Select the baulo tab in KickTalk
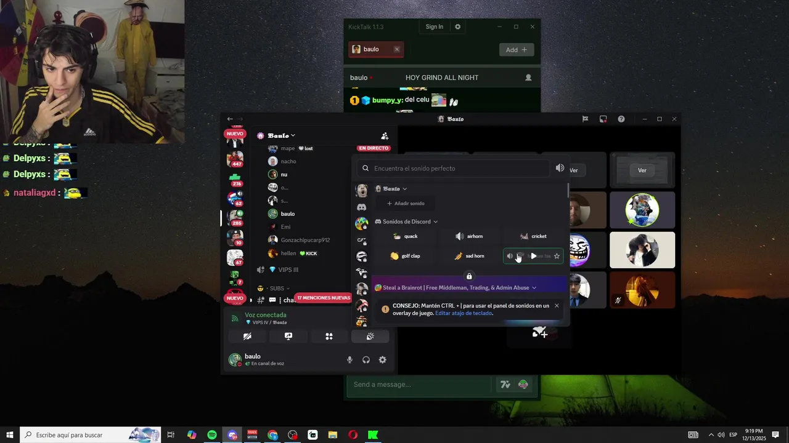This screenshot has width=789, height=443. click(x=376, y=49)
